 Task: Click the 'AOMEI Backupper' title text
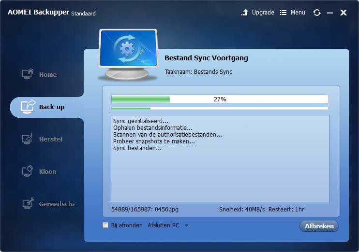pyautogui.click(x=39, y=12)
